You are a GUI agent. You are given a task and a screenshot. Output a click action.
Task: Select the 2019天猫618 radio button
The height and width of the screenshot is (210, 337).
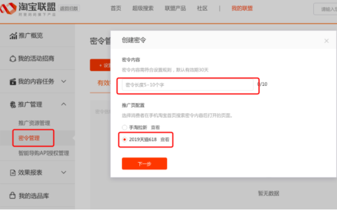124,139
